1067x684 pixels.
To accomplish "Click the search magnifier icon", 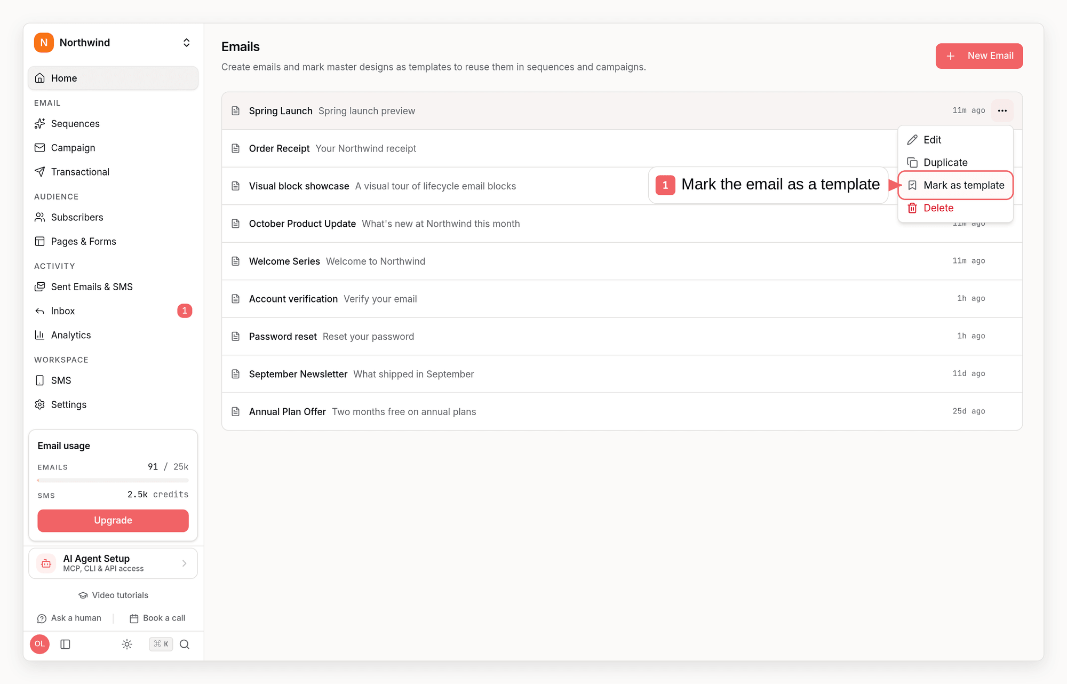I will [x=185, y=645].
